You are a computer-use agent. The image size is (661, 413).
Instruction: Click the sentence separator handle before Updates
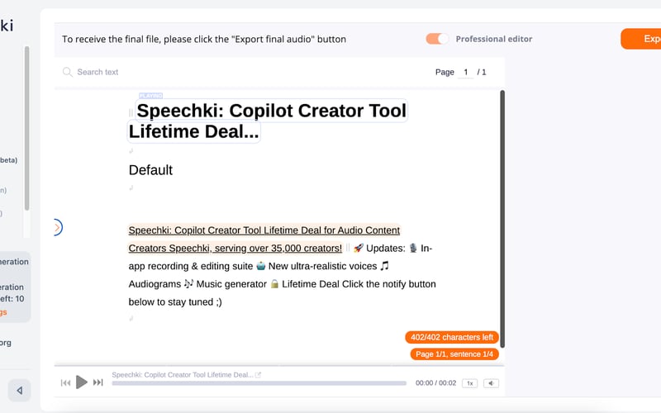click(x=348, y=248)
